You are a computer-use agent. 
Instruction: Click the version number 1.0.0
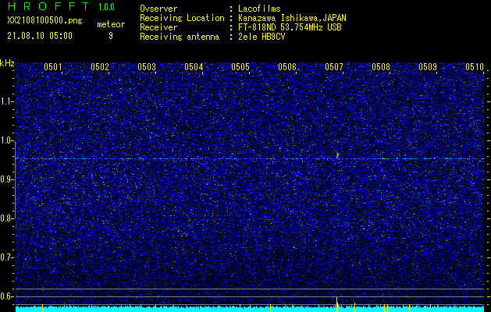tap(106, 6)
